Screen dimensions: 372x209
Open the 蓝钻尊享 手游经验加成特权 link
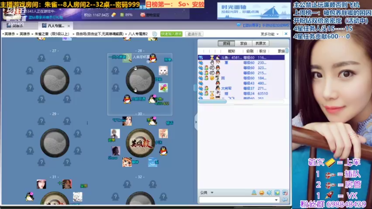(266, 25)
